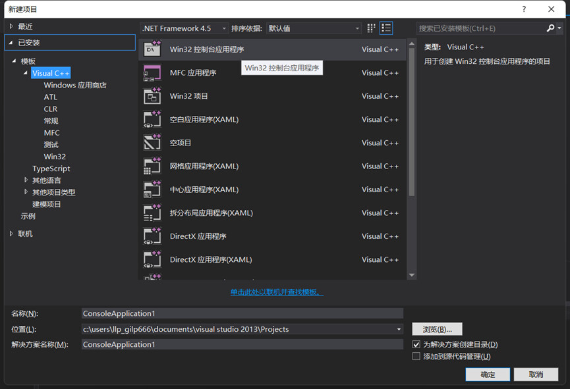Viewport: 570px width, 389px height.
Task: Select the 建模项目 category
Action: point(47,204)
